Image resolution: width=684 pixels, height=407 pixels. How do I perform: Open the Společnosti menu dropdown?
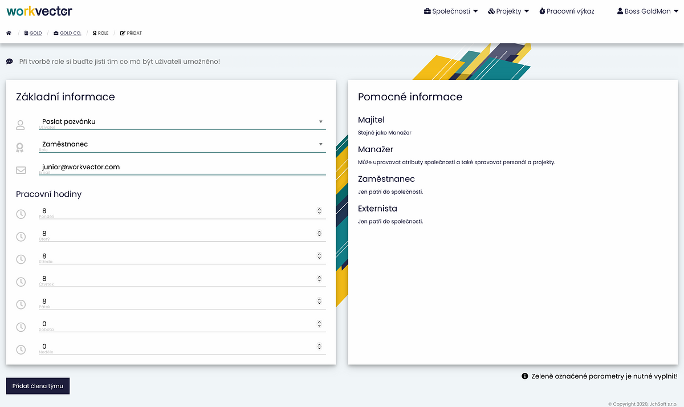pyautogui.click(x=451, y=11)
